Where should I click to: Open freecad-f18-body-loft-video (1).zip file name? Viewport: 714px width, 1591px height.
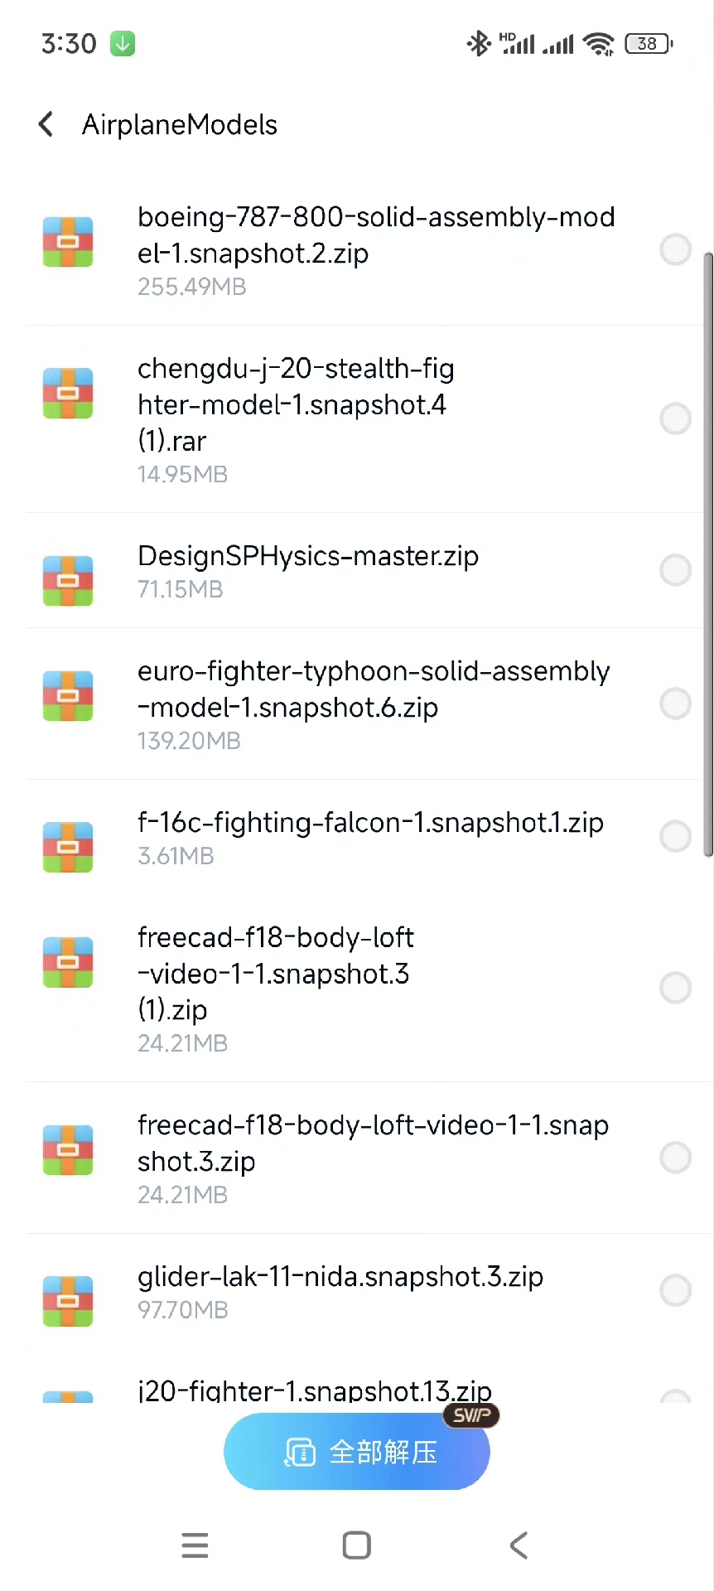275,974
